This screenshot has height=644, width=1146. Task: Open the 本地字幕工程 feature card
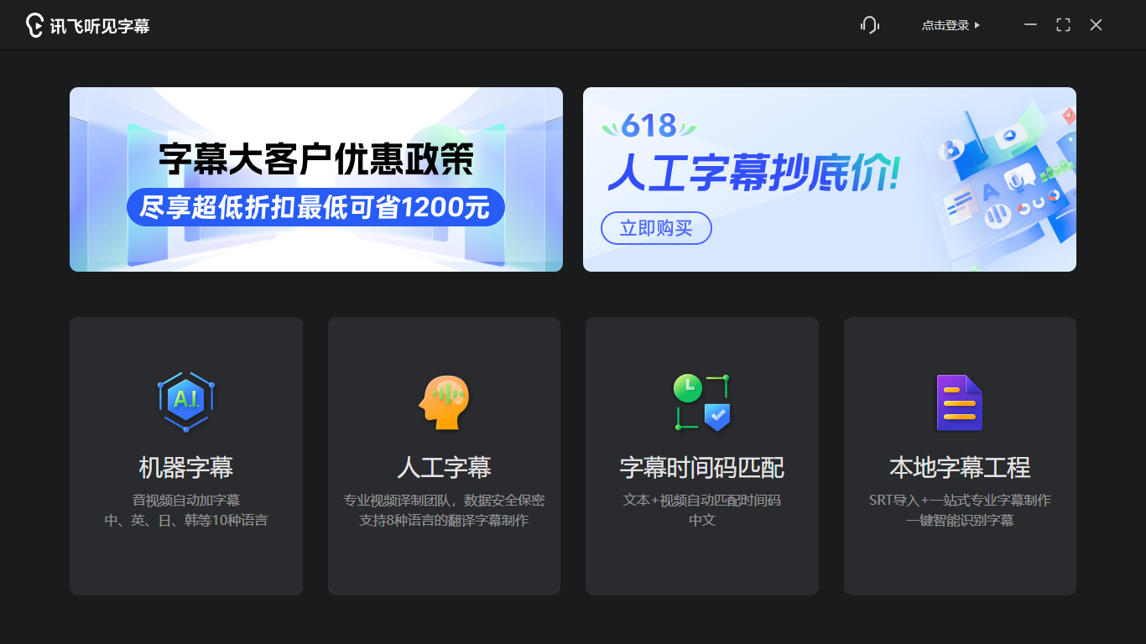pyautogui.click(x=959, y=457)
